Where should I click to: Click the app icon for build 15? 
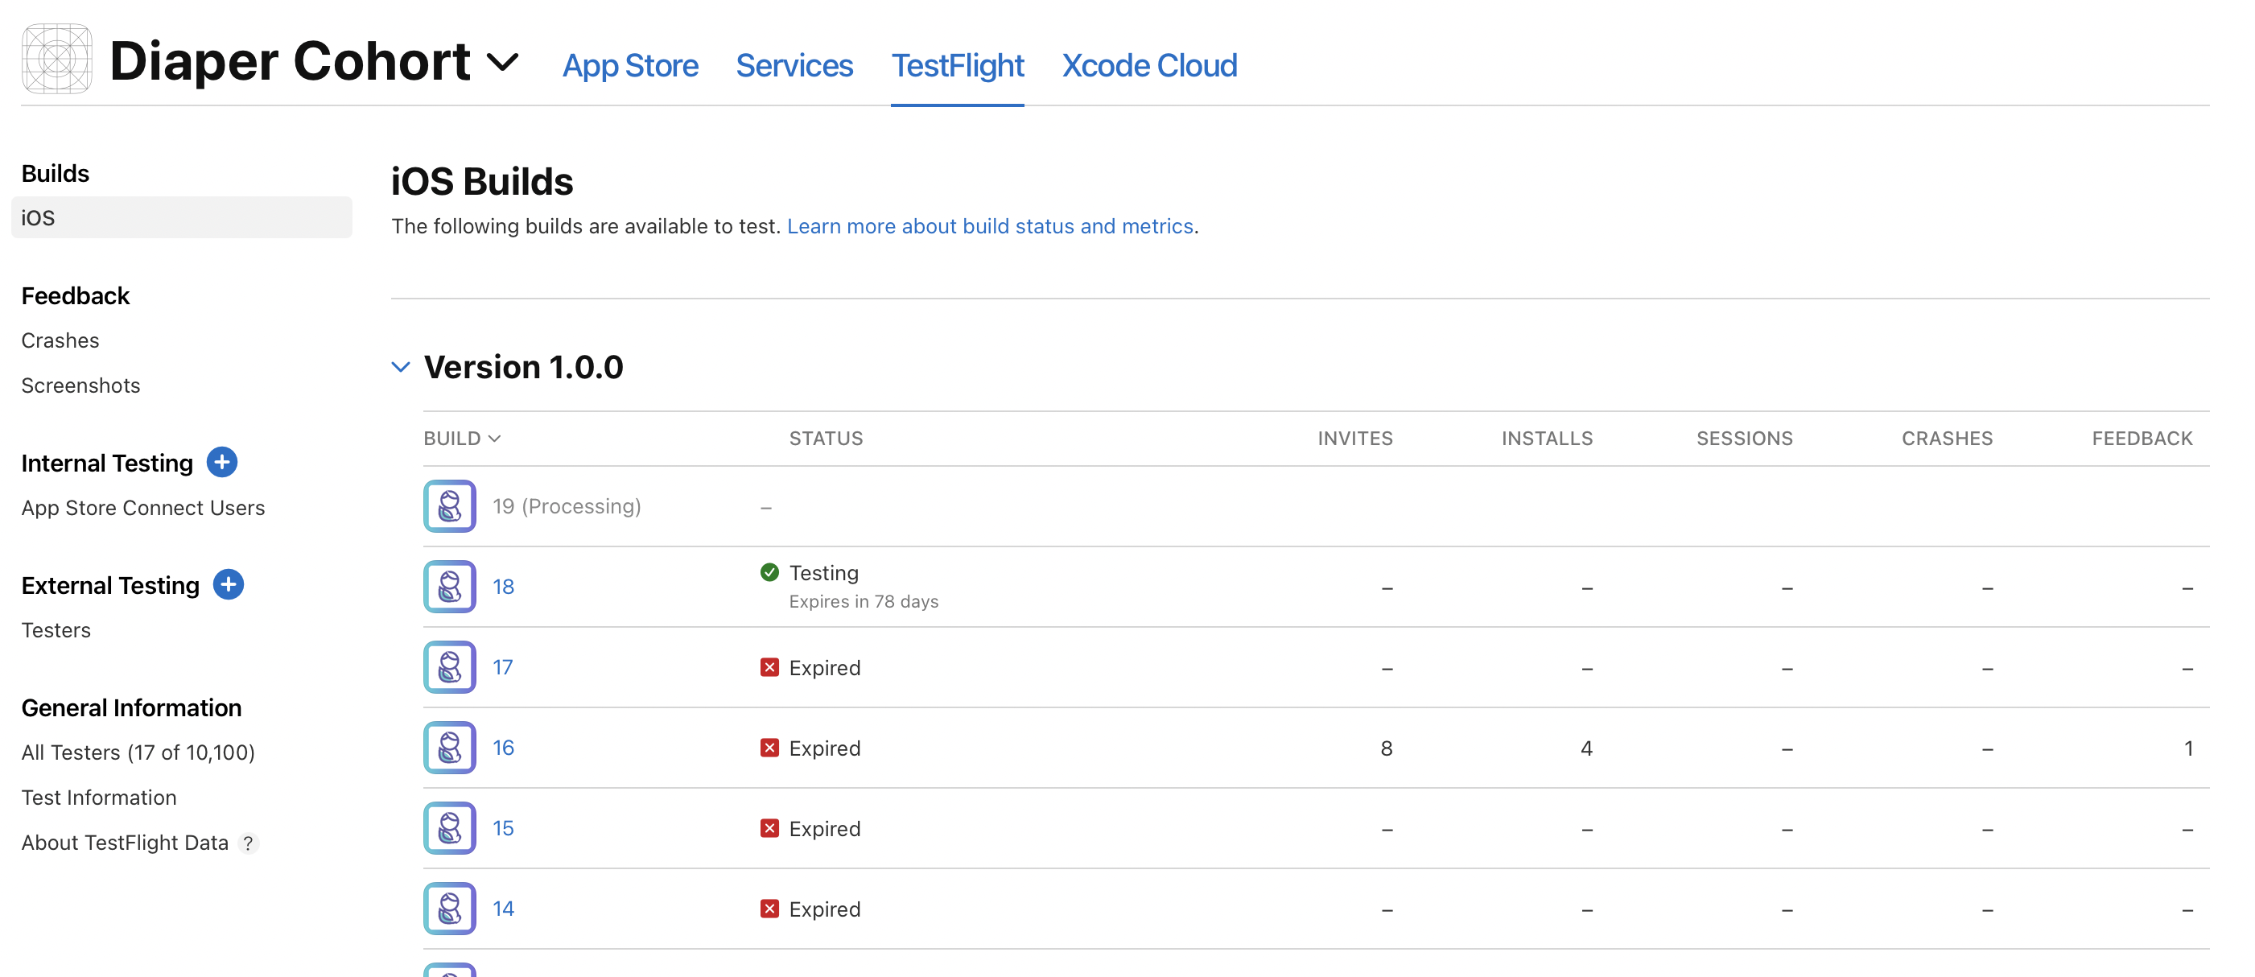[x=450, y=828]
